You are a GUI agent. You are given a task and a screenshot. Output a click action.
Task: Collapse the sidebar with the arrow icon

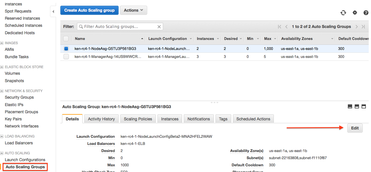coord(53,11)
